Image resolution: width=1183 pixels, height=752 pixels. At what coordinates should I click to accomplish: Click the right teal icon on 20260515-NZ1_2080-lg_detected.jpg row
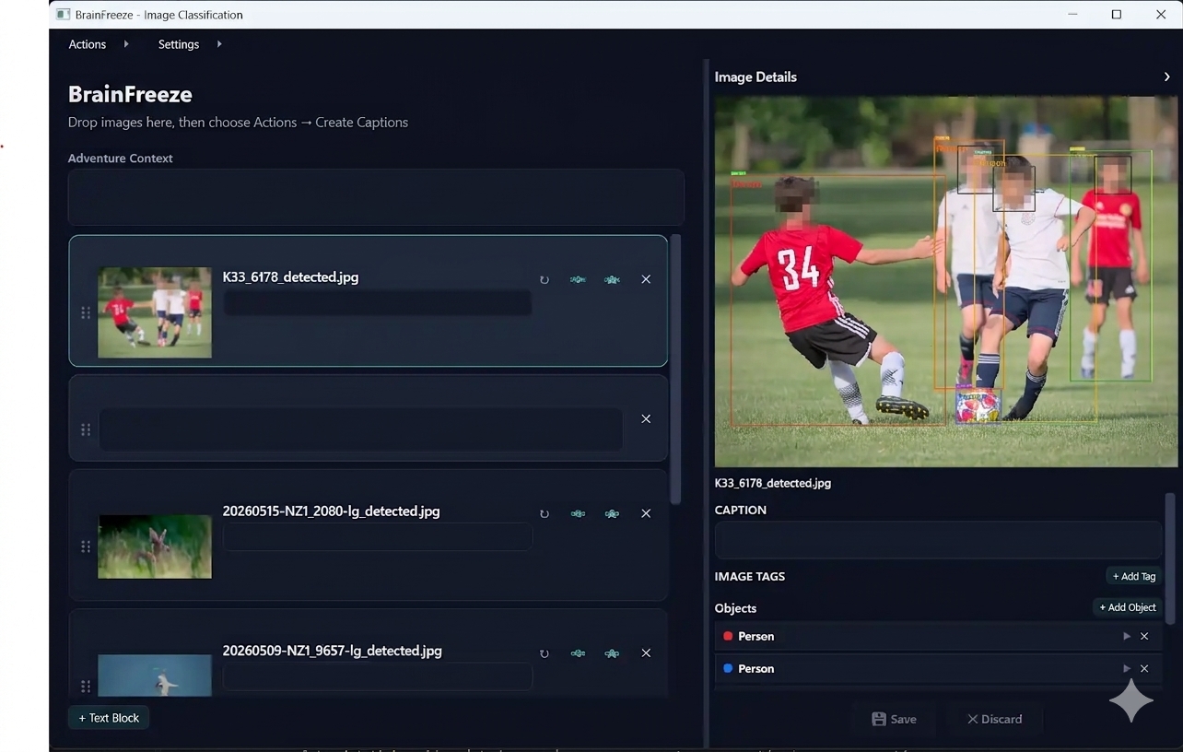point(612,513)
